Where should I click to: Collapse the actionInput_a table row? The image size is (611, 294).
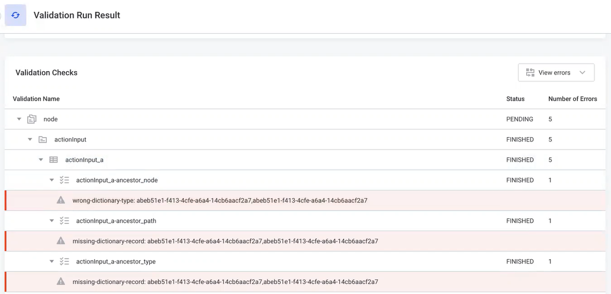pos(41,160)
